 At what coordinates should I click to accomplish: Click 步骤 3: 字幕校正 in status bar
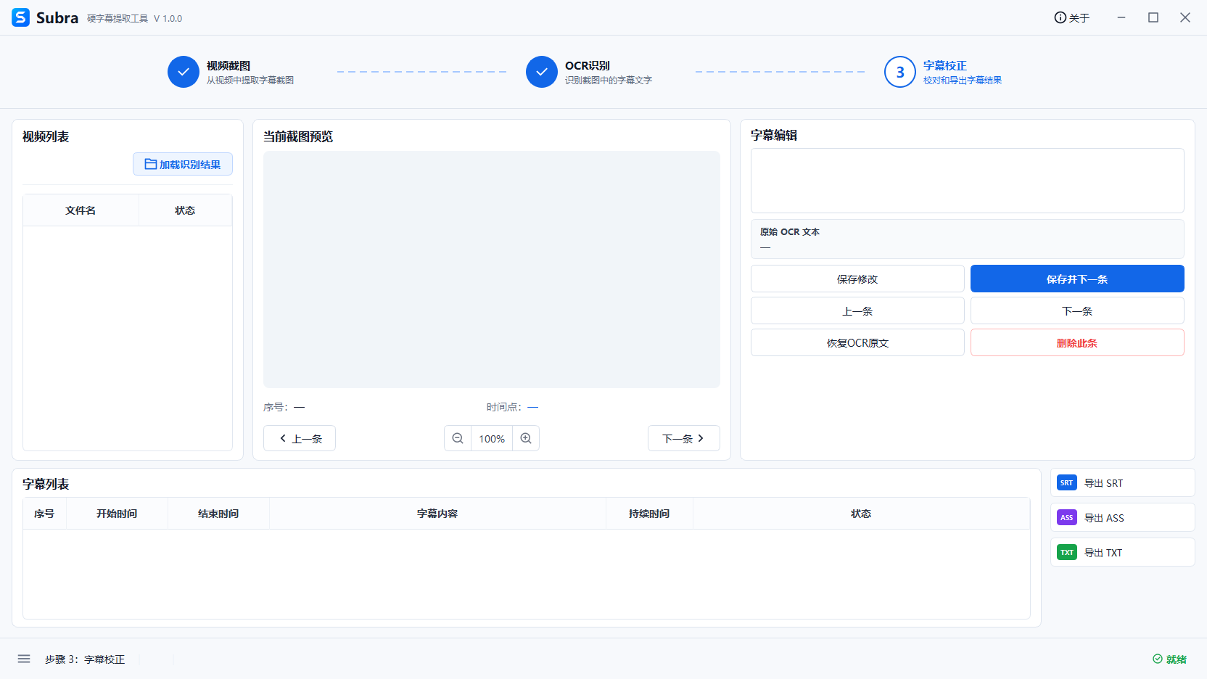[85, 659]
